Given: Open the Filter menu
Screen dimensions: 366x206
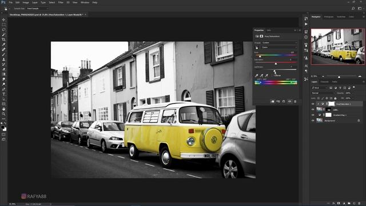Looking at the screenshot, I should coord(61,2).
